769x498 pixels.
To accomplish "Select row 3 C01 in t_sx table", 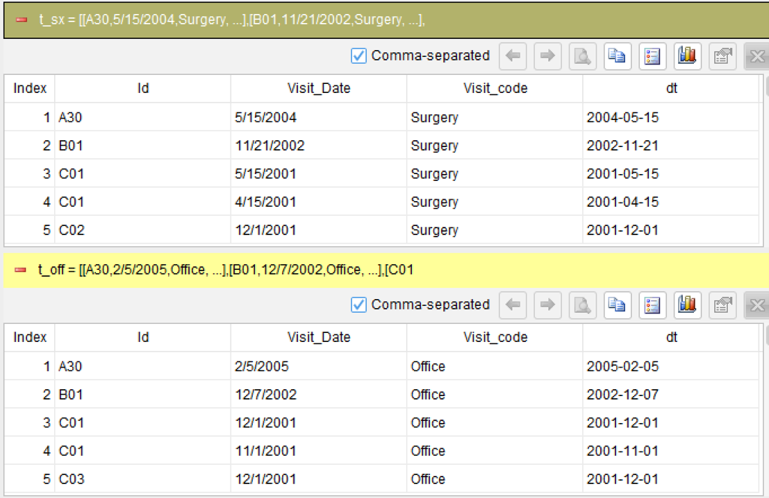I will click(x=381, y=174).
